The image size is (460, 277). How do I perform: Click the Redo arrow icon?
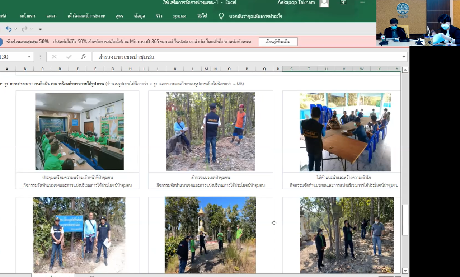click(x=24, y=29)
